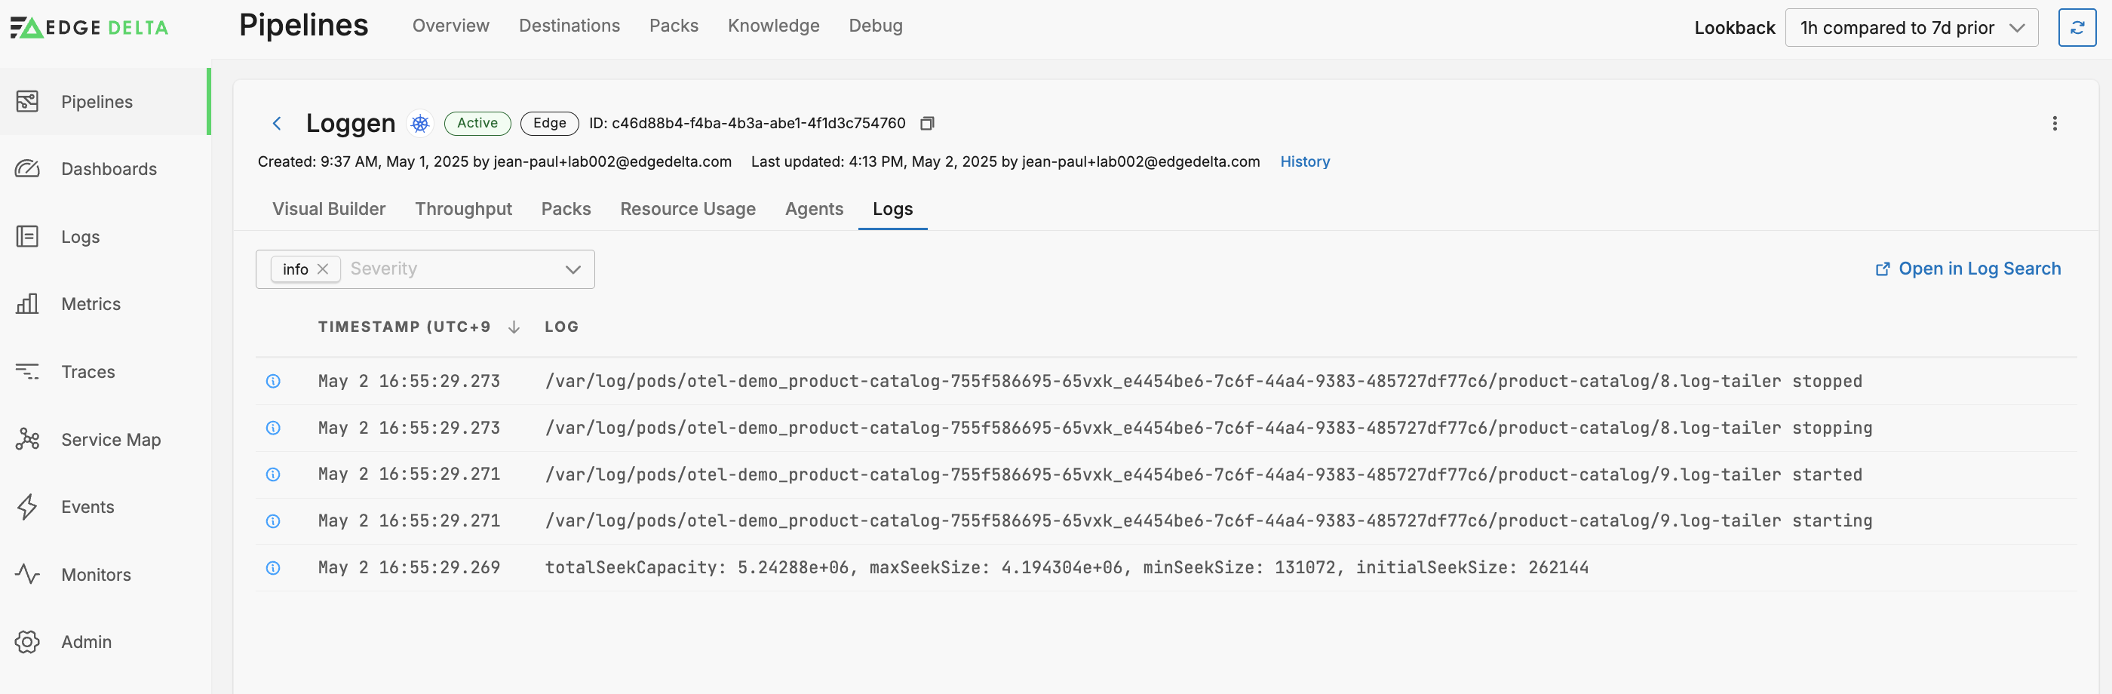The image size is (2112, 694).
Task: Open info icon for 9.log-tailer starting row
Action: pos(273,521)
